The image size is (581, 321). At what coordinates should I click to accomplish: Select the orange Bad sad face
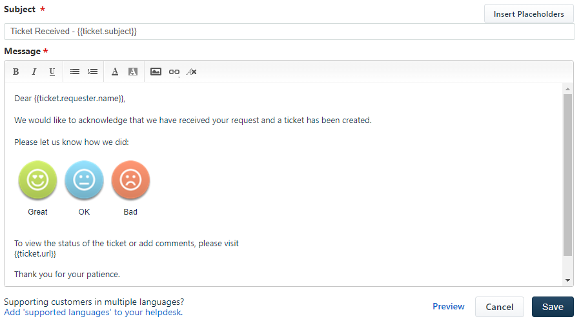(x=130, y=180)
